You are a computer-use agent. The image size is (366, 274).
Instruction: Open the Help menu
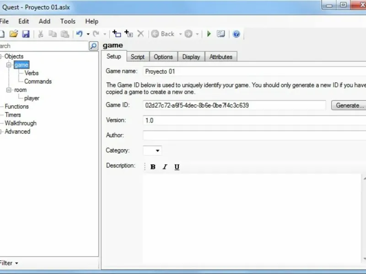pos(92,21)
